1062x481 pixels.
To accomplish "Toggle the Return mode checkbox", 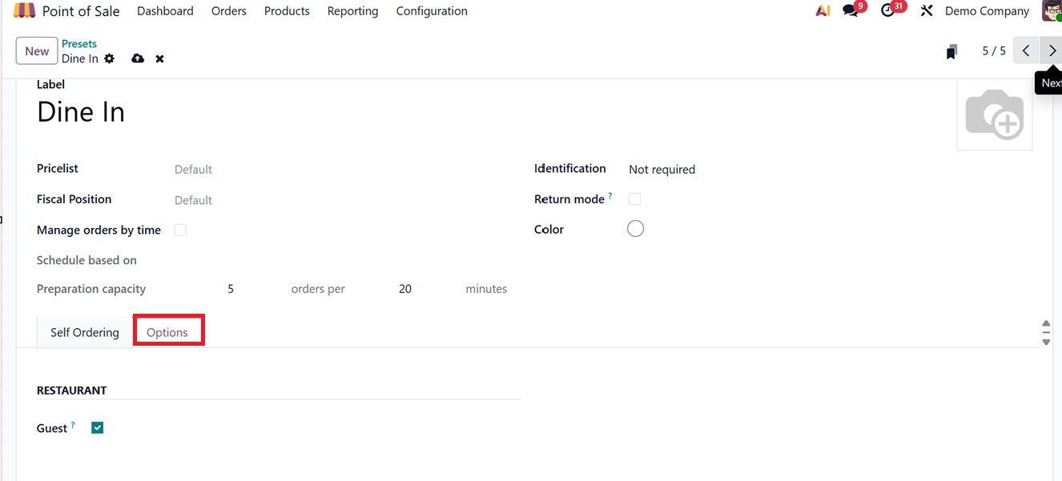I will (x=634, y=199).
